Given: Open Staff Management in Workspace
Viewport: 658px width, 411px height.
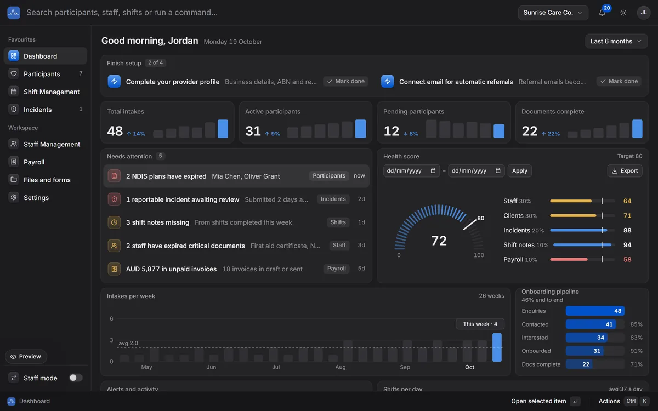Looking at the screenshot, I should [x=46, y=144].
